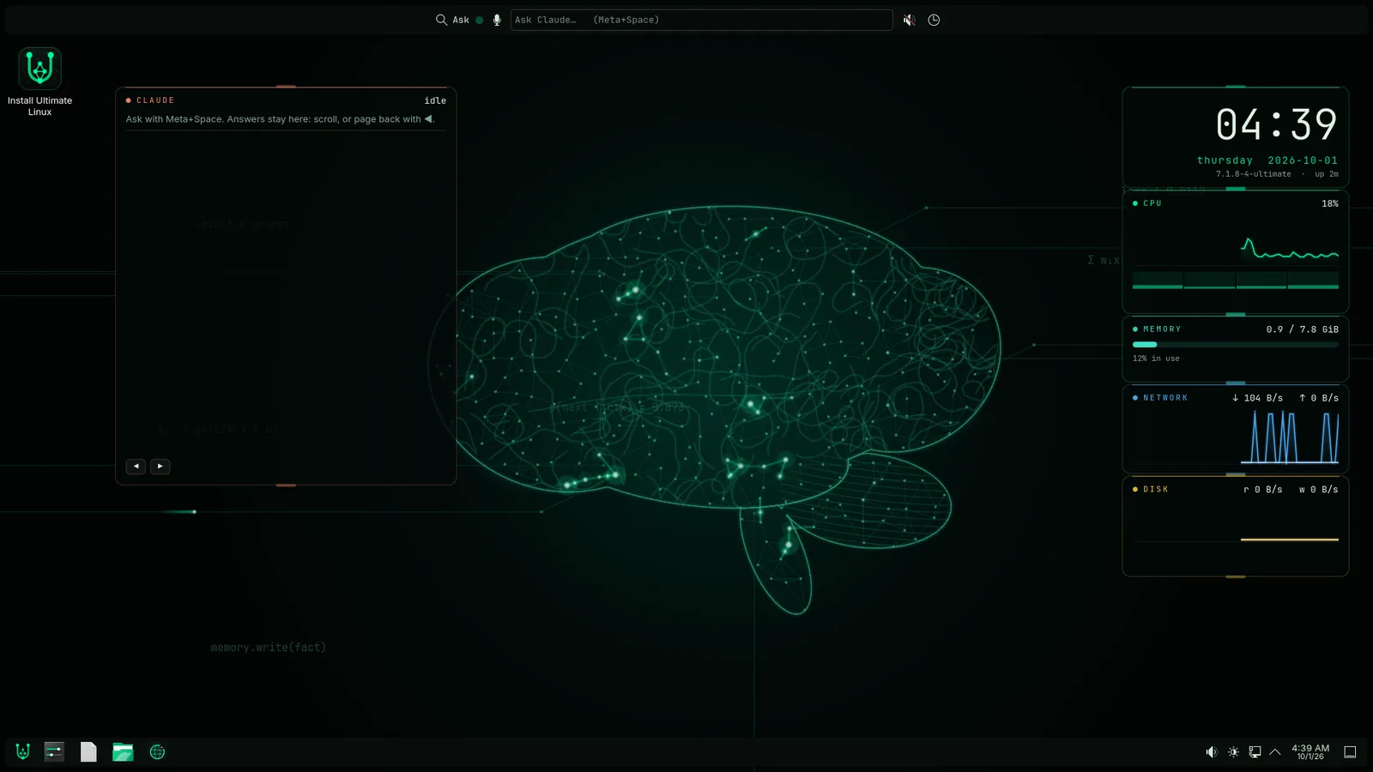
Task: Click the Ask label in the top bar
Action: pyautogui.click(x=461, y=20)
